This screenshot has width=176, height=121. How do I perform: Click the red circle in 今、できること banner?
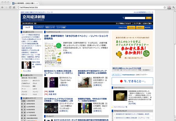(121, 81)
